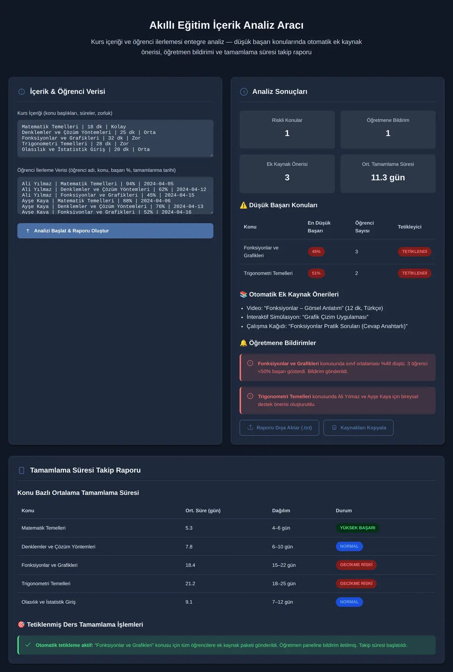Click the "Konu Bazlı Ortalama Tamamlama Süresi" heading
The width and height of the screenshot is (453, 672).
tap(78, 493)
